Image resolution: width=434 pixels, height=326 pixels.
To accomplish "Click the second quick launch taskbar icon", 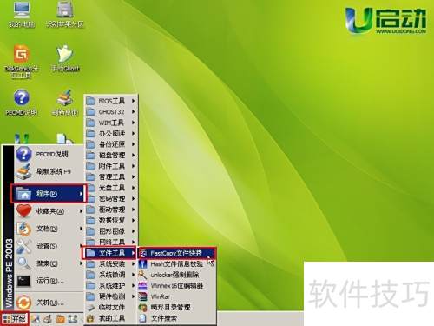I will point(48,319).
